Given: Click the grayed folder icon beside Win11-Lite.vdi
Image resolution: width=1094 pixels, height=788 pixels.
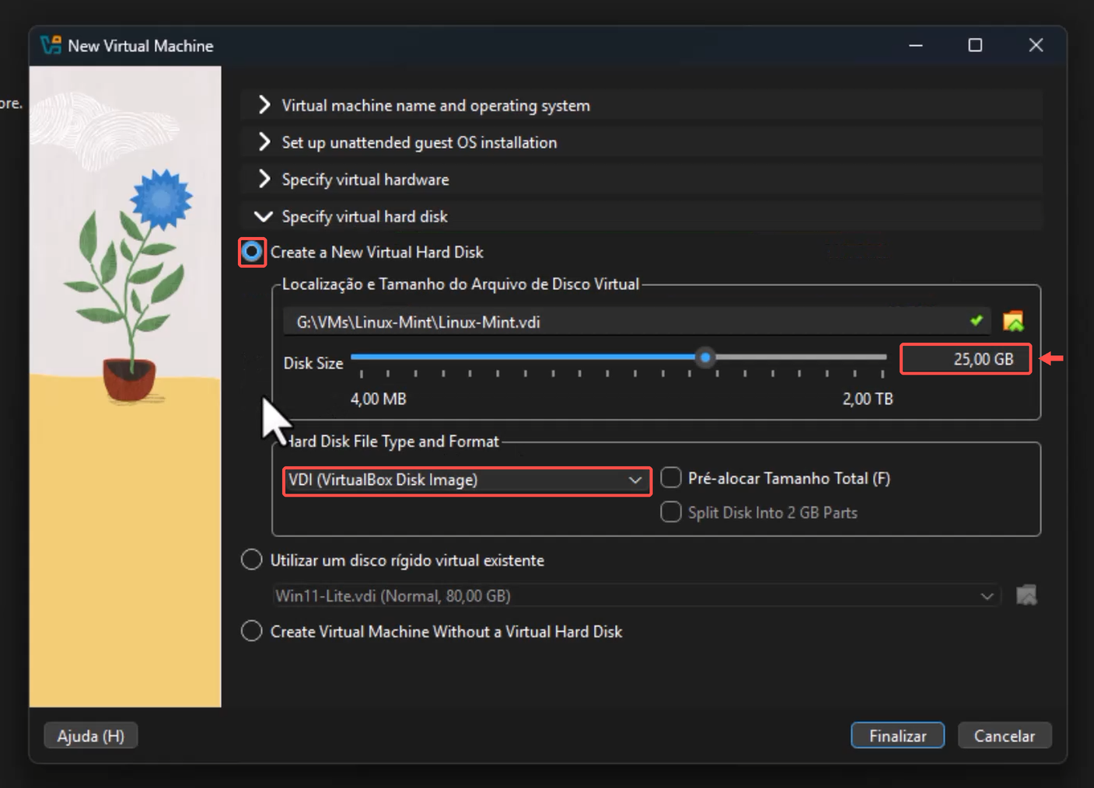Looking at the screenshot, I should coord(1026,595).
